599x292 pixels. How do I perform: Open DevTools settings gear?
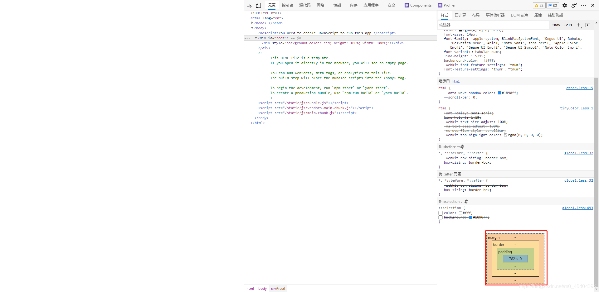pos(565,5)
